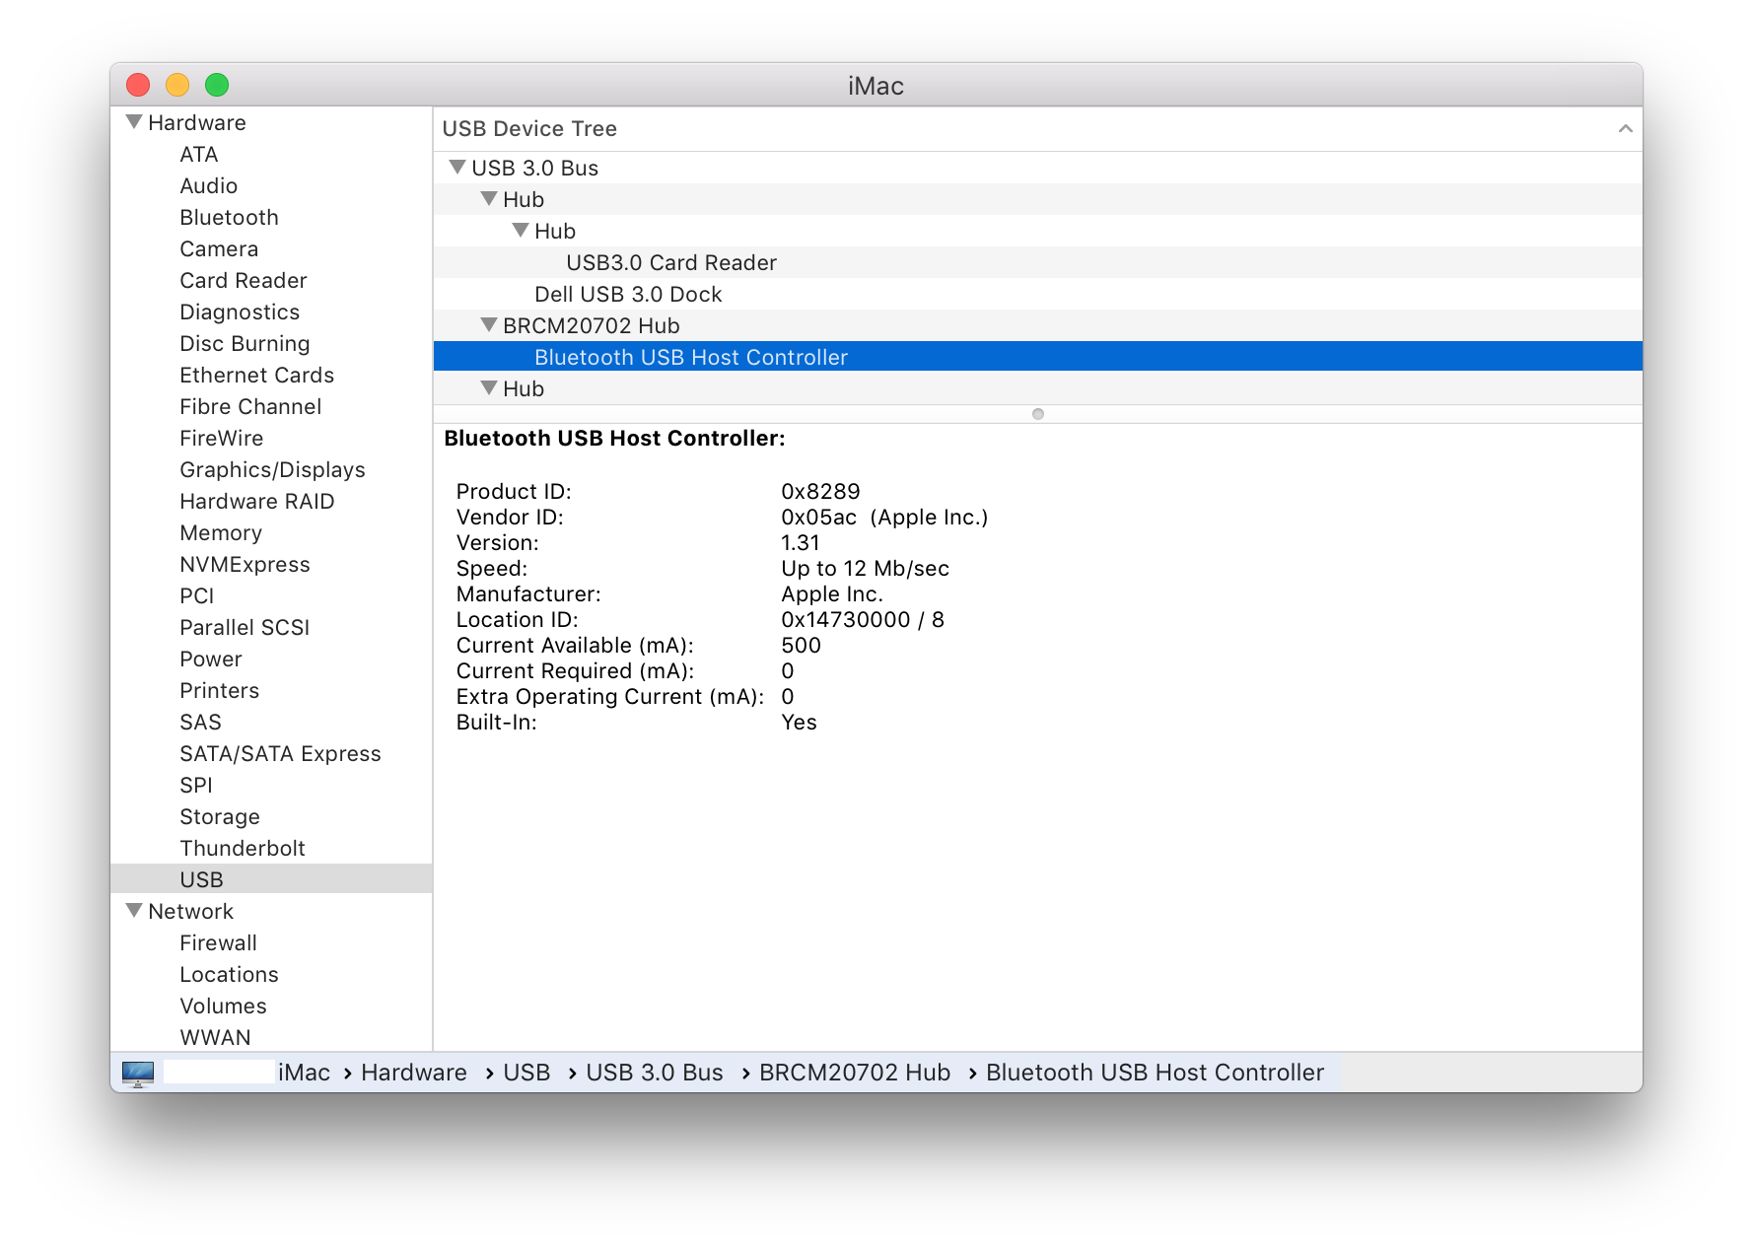The height and width of the screenshot is (1250, 1753).
Task: Select the Dell USB 3.0 Dock row
Action: pos(1038,294)
